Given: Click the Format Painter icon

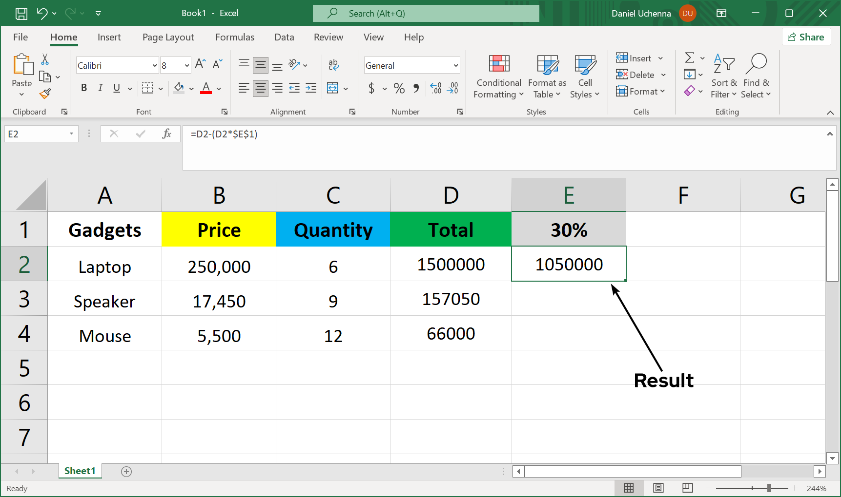Looking at the screenshot, I should (x=45, y=93).
